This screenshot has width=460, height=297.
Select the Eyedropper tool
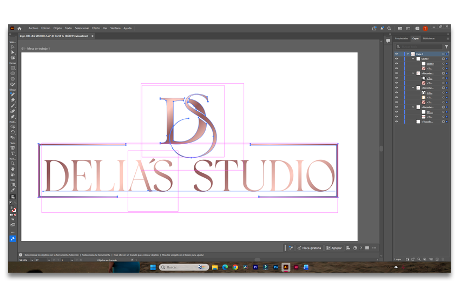[12, 191]
